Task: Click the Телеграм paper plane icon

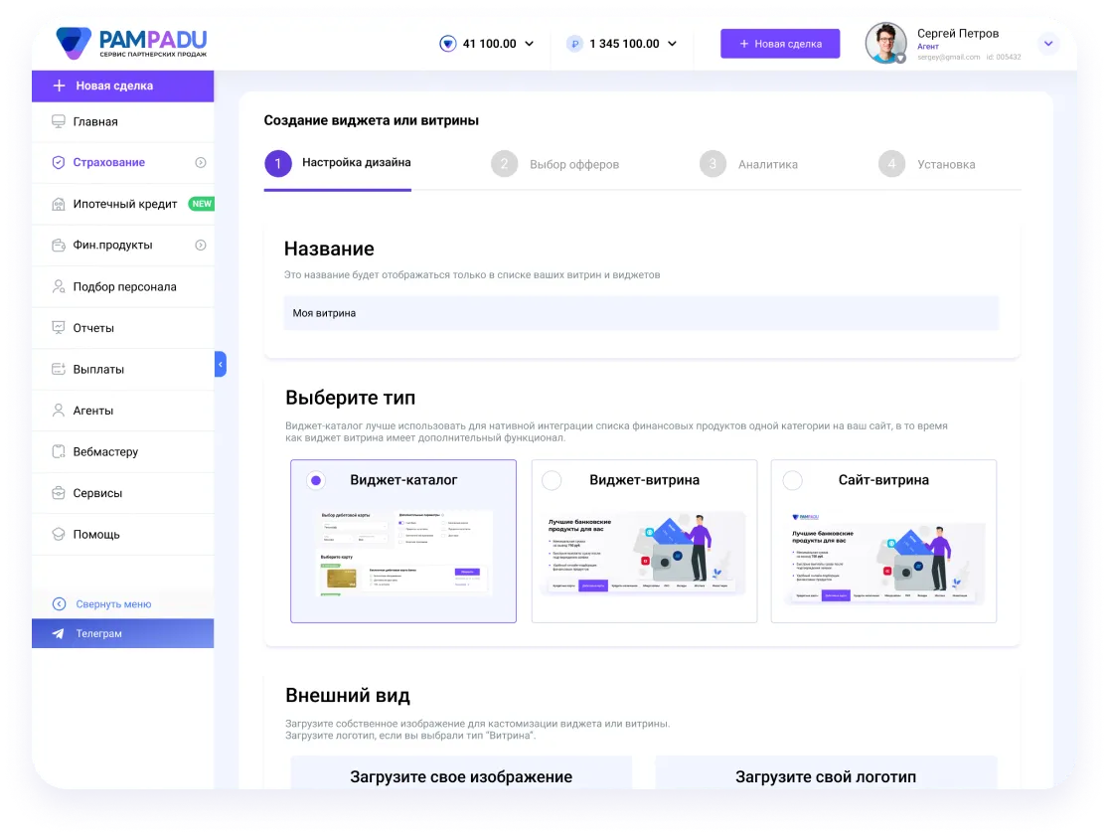Action: [59, 633]
